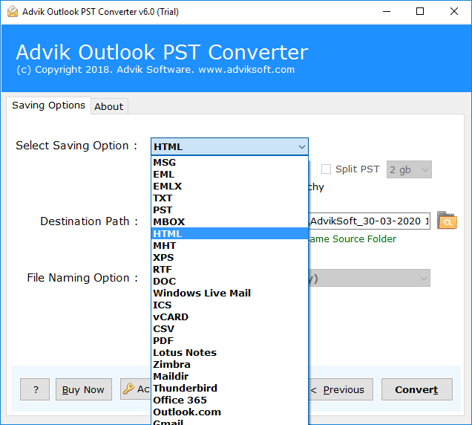The height and width of the screenshot is (425, 472).
Task: Choose MHT saving format
Action: point(229,245)
